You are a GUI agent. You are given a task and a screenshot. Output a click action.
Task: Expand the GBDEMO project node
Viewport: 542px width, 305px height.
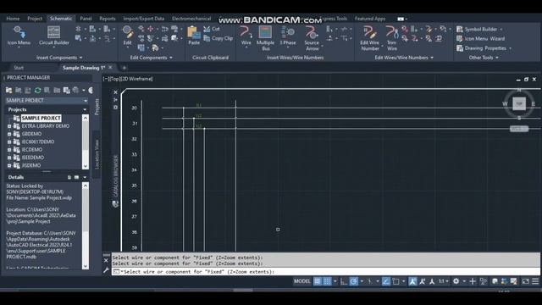click(9, 134)
